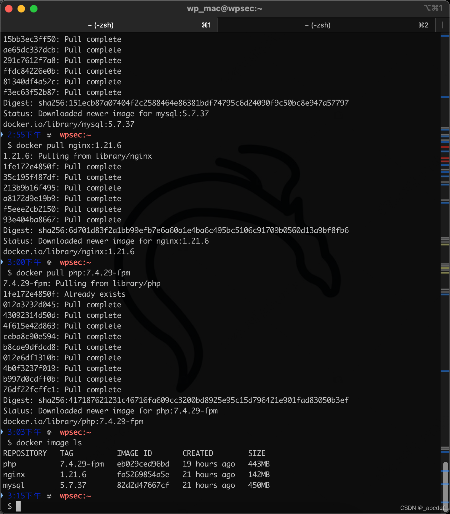The height and width of the screenshot is (514, 450).
Task: Click tag 7.4.29-fpm in the image list
Action: click(x=82, y=464)
